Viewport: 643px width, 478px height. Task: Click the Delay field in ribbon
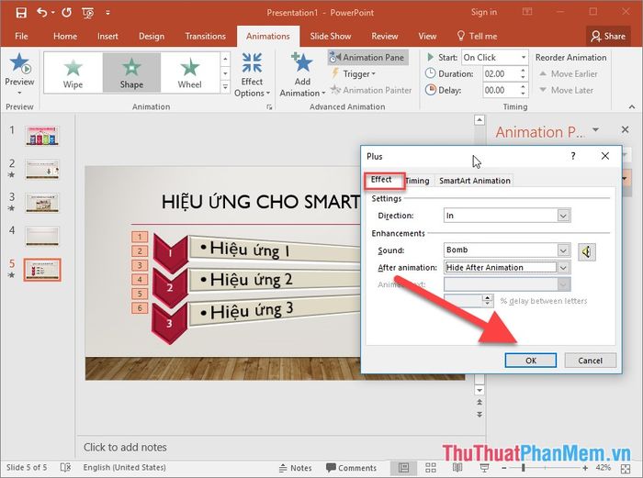tap(500, 90)
